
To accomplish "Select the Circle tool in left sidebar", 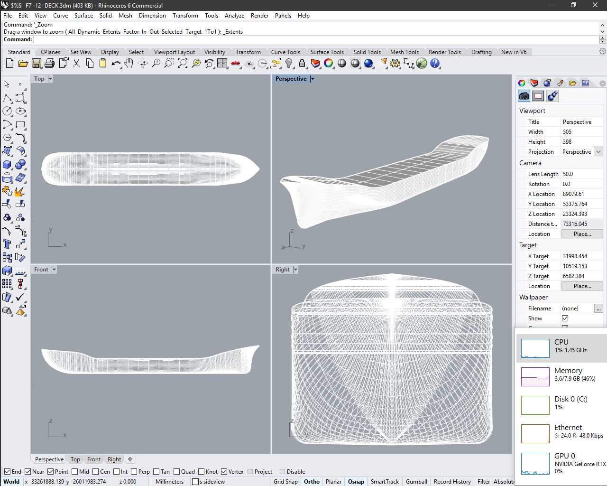I will tap(7, 111).
